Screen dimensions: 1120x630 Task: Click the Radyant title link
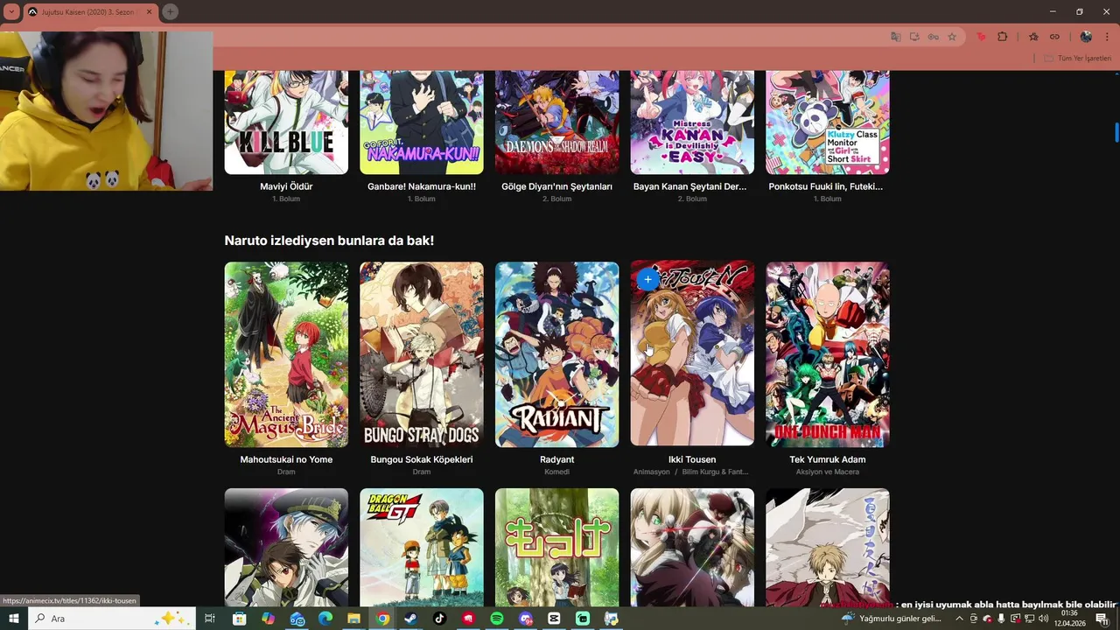(556, 459)
